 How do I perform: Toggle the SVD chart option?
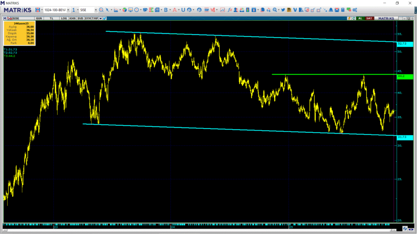80,18
